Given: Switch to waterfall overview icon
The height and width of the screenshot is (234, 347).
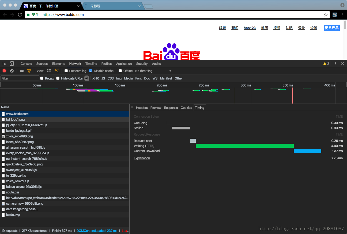Looking at the screenshot, I should (x=57, y=71).
